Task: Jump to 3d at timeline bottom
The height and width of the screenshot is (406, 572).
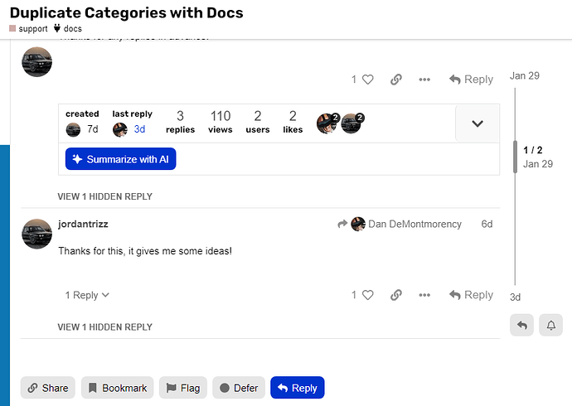Action: 515,297
